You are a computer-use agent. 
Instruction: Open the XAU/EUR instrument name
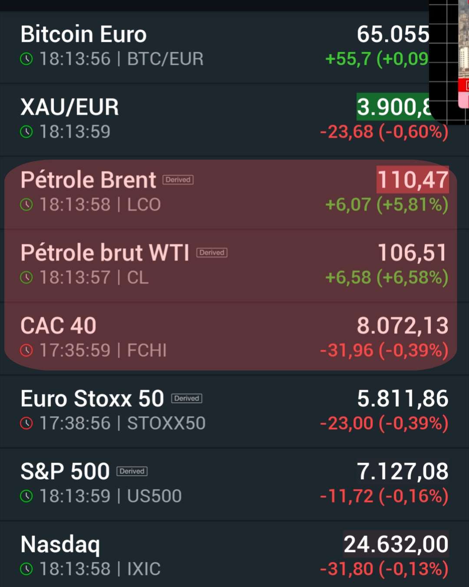pos(69,107)
